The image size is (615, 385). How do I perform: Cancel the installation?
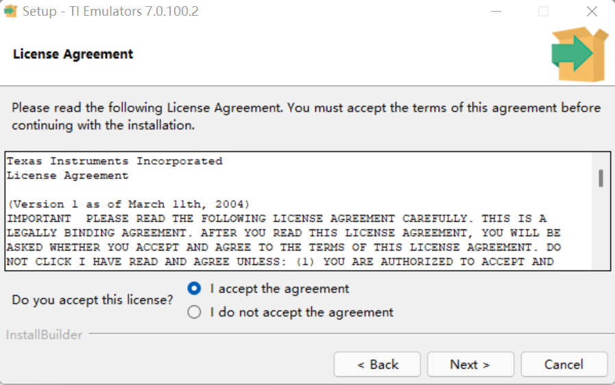[x=564, y=364]
